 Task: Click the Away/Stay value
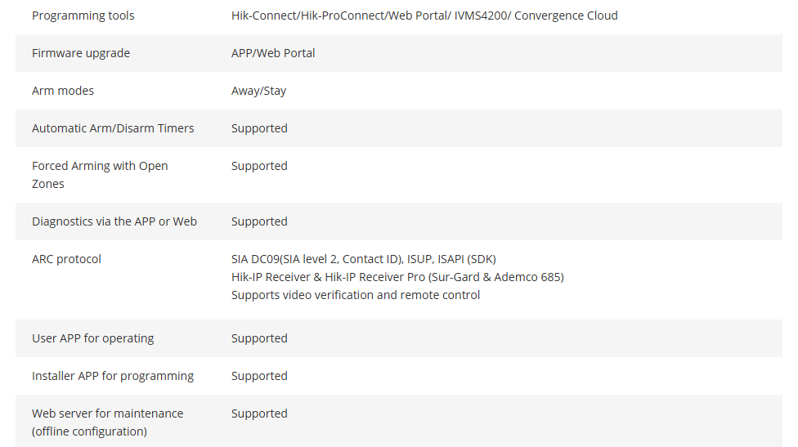point(258,91)
